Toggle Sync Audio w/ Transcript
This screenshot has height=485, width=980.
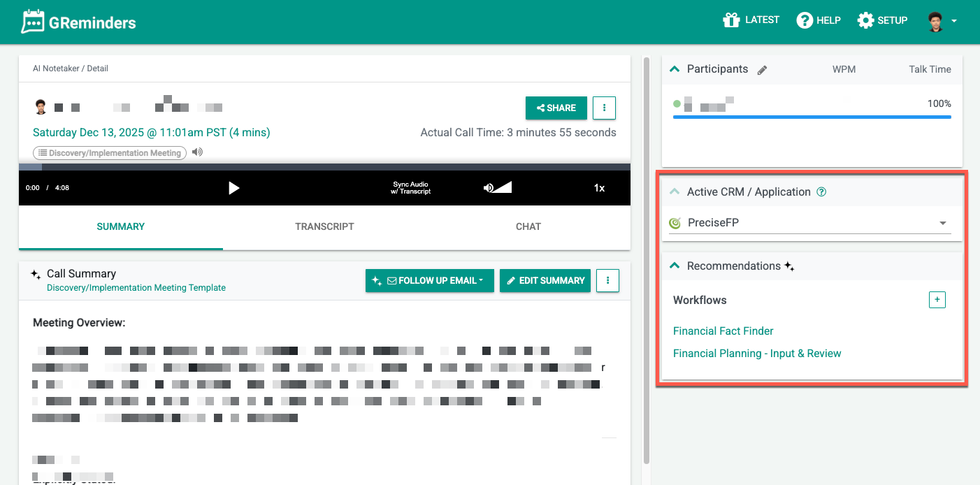pyautogui.click(x=411, y=188)
